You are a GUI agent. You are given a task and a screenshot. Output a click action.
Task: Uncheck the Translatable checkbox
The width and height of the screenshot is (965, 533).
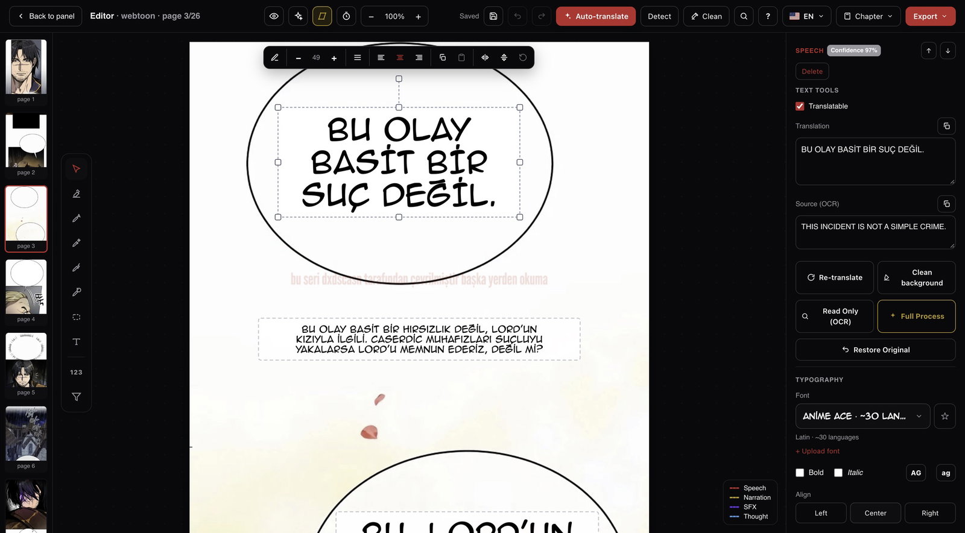point(800,106)
